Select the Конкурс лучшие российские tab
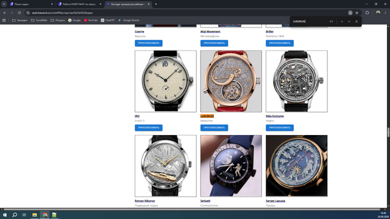This screenshot has width=390, height=219. [x=129, y=4]
